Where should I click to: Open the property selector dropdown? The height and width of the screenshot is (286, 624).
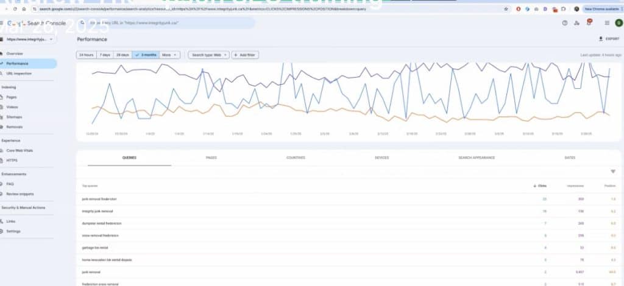(30, 40)
